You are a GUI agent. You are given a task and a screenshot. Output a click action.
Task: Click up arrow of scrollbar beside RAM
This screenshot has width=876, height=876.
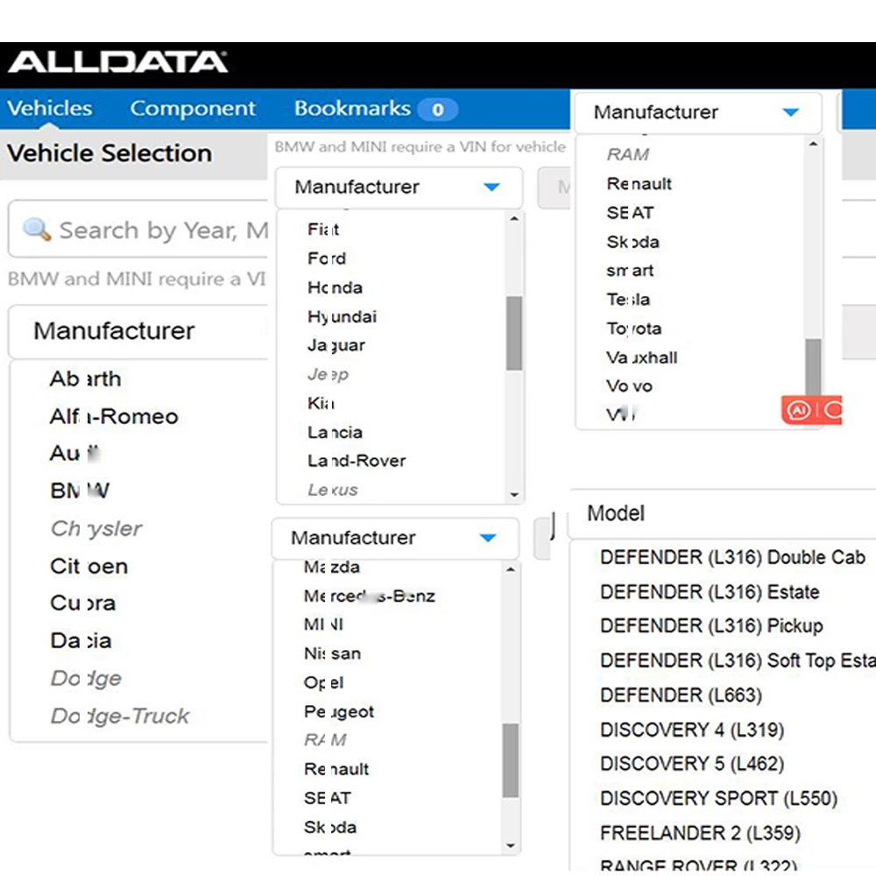814,145
